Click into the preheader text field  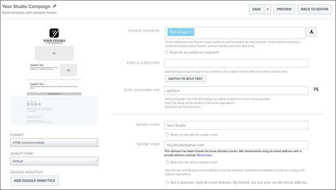[236, 90]
